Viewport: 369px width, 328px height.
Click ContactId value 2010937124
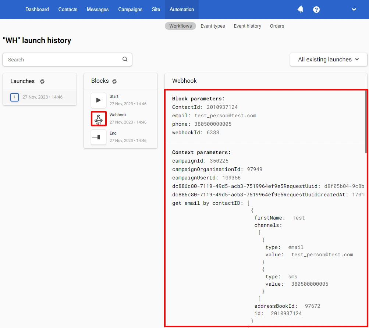point(222,107)
